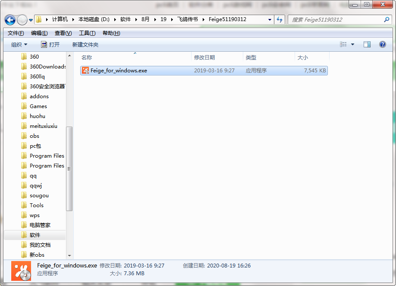Click the sidebar scroll-up arrow
Viewport: 396px width, 286px height.
point(69,56)
